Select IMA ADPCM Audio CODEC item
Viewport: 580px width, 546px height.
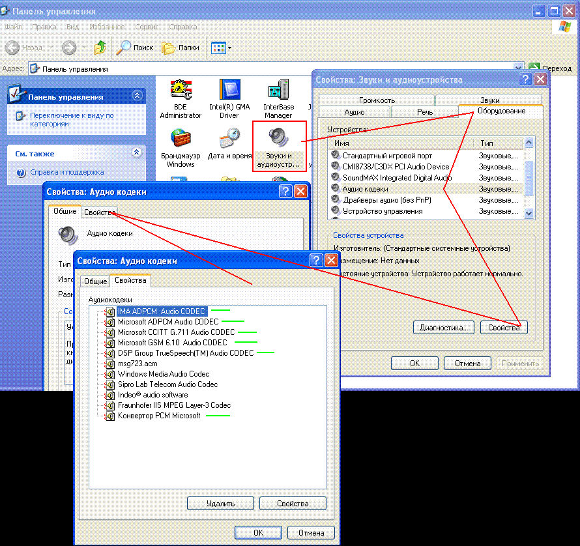click(x=161, y=311)
